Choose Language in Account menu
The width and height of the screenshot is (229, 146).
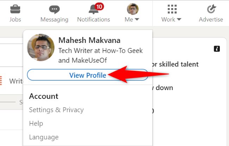tap(44, 137)
